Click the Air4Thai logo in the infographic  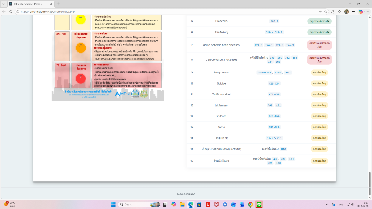pyautogui.click(x=121, y=94)
